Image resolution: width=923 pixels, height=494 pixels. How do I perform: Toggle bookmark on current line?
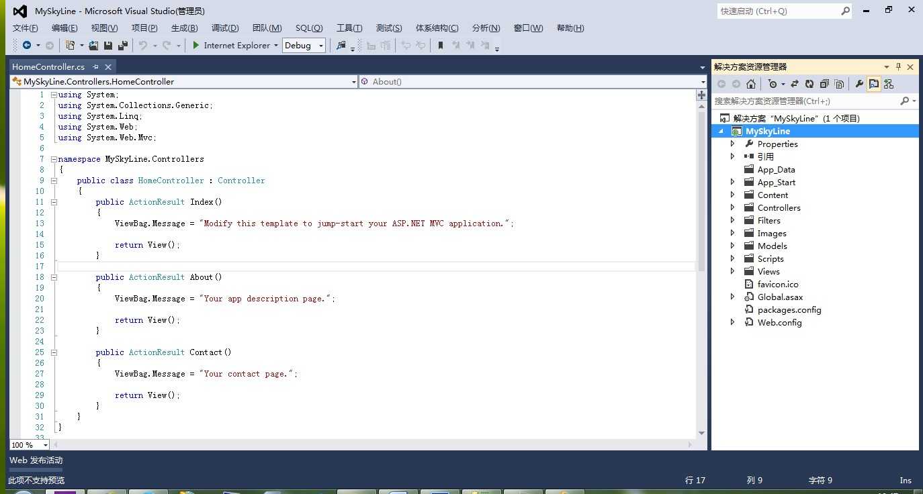coord(441,45)
